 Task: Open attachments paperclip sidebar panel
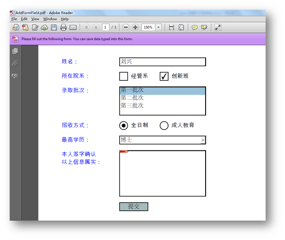(x=15, y=63)
